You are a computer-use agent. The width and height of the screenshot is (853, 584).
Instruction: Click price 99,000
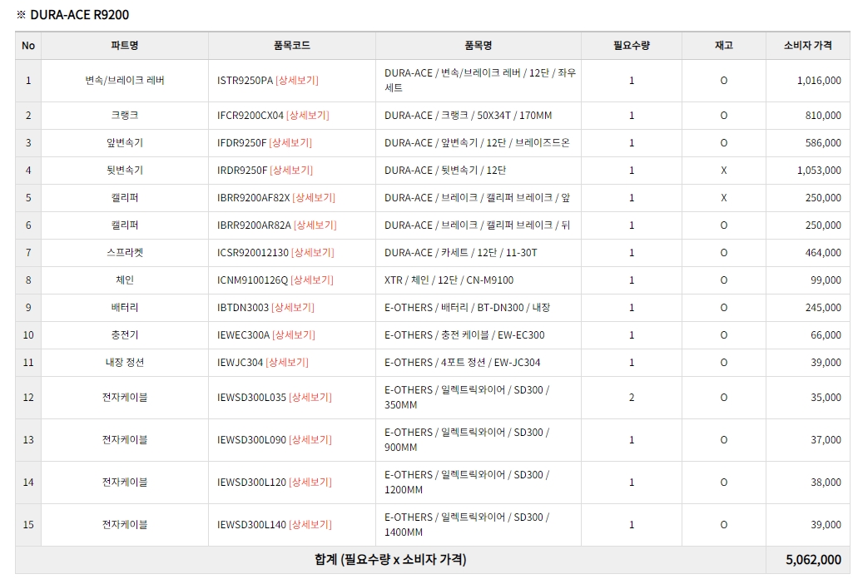[826, 280]
